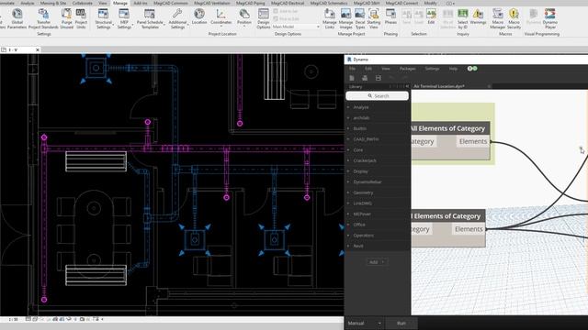Click the 1:50 view scale in status bar
The height and width of the screenshot is (330, 588).
13,320
